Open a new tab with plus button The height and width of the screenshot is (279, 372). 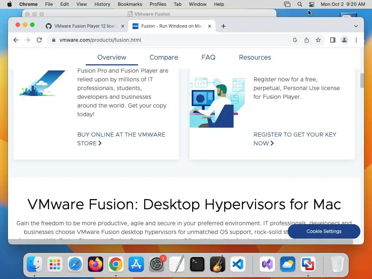click(223, 26)
